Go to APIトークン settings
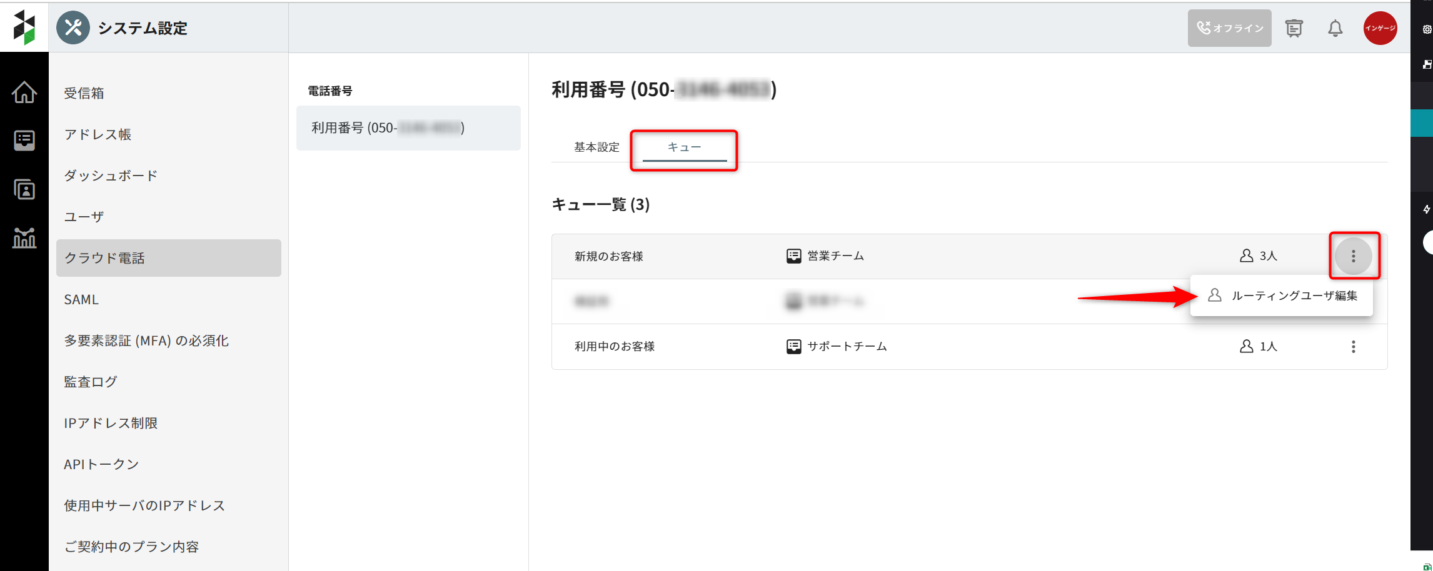Viewport: 1433px width, 571px height. point(101,464)
